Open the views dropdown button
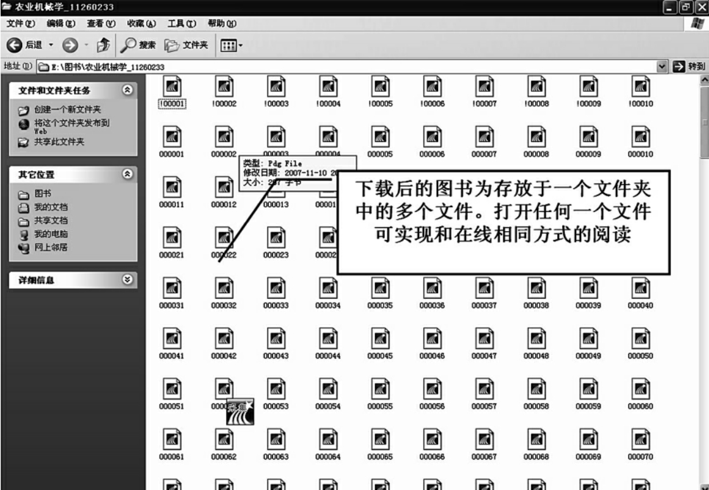The height and width of the screenshot is (490, 709). 232,45
